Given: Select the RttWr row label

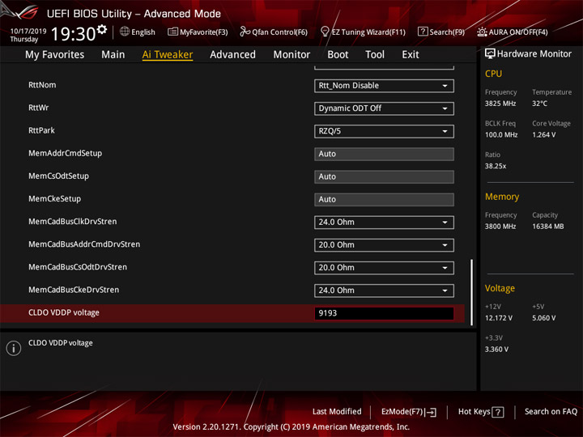Looking at the screenshot, I should click(x=39, y=108).
